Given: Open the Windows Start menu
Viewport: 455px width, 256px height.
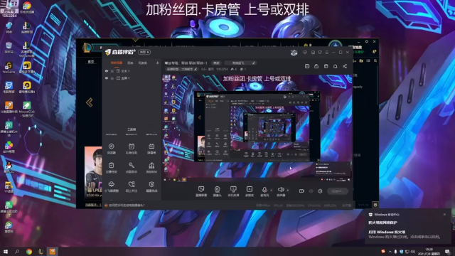Looking at the screenshot, I should [x=6, y=251].
